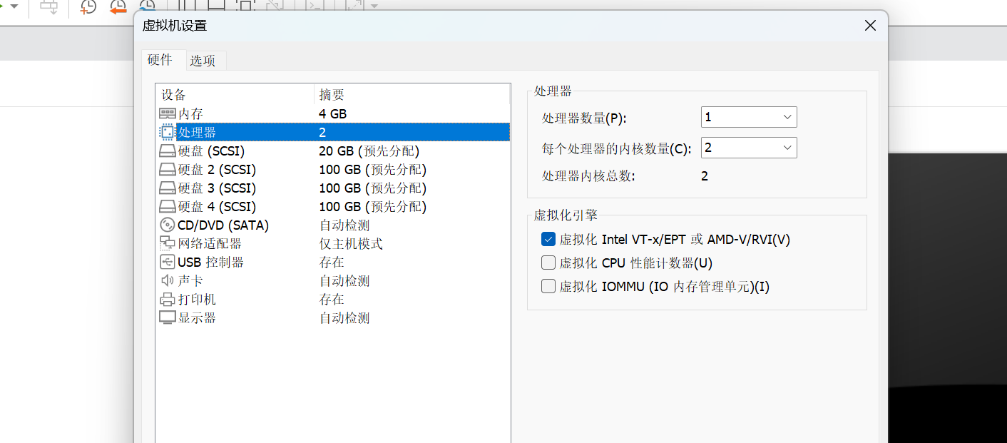
Task: Disable 虚拟化 Intel VT-x/EPT 或 AMD-V/RVI checkbox
Action: click(x=548, y=240)
